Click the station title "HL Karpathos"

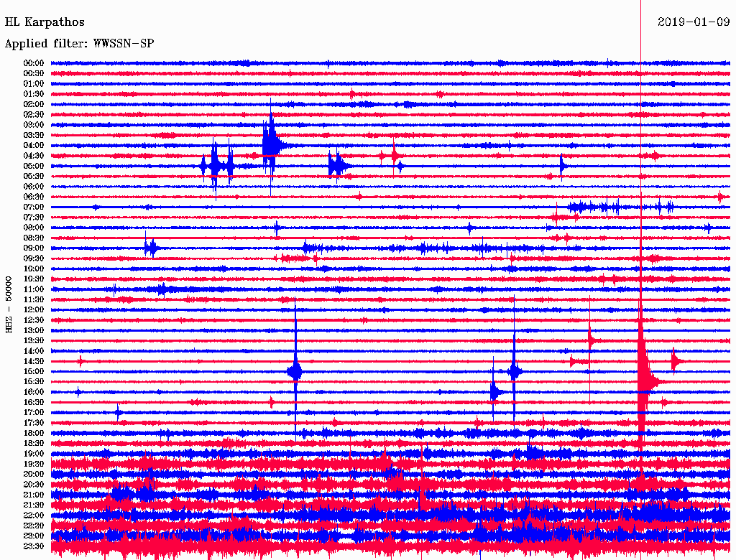(45, 22)
